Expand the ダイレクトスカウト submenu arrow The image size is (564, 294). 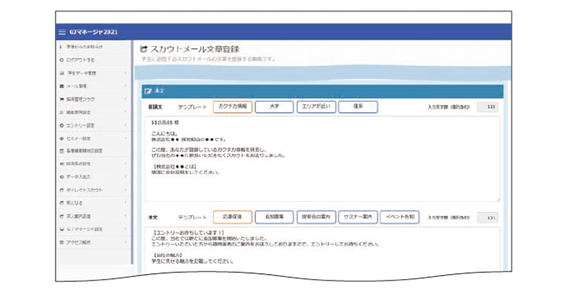(x=125, y=190)
